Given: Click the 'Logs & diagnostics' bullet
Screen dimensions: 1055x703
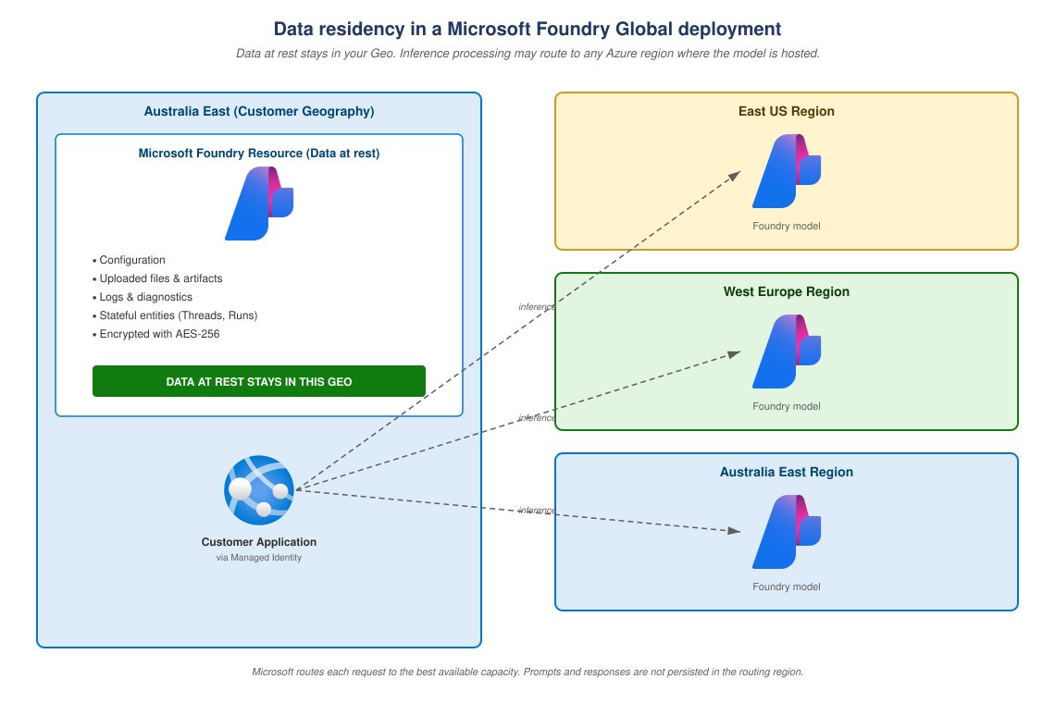Looking at the screenshot, I should [x=143, y=297].
